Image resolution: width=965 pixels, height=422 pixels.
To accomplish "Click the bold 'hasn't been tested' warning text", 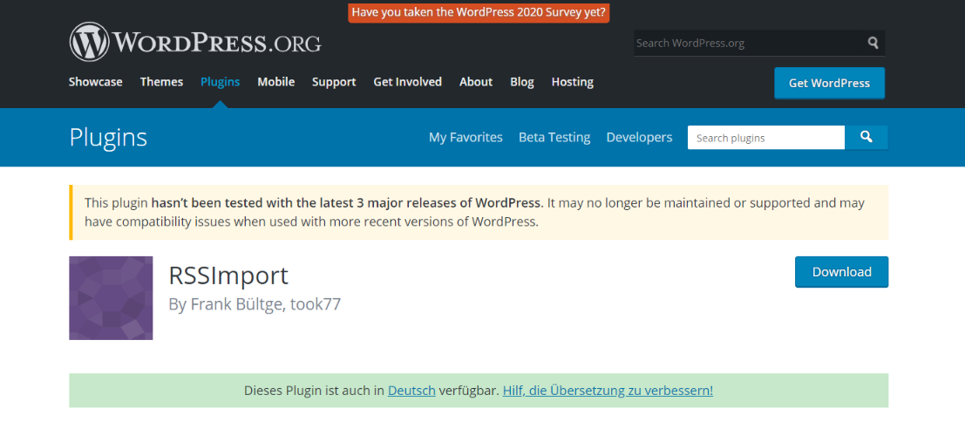I will pos(347,202).
